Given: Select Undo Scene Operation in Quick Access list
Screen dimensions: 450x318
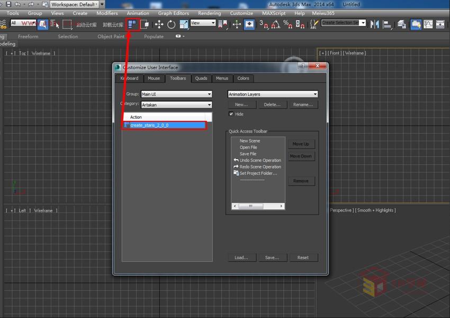Looking at the screenshot, I should click(x=257, y=160).
